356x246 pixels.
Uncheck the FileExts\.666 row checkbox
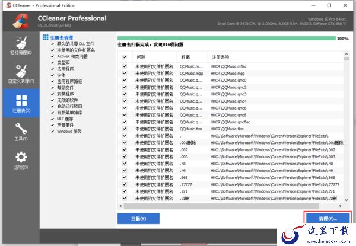pos(125,177)
